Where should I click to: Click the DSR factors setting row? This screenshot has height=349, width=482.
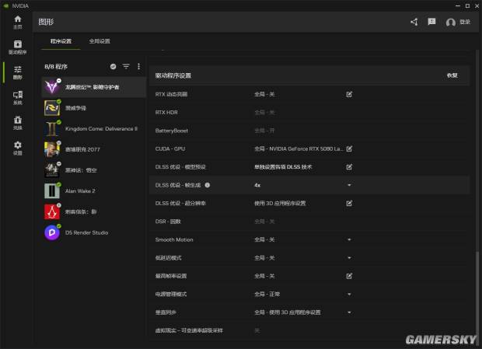309,222
